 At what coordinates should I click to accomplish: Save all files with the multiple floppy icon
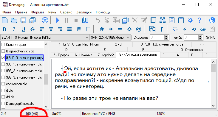33,21
